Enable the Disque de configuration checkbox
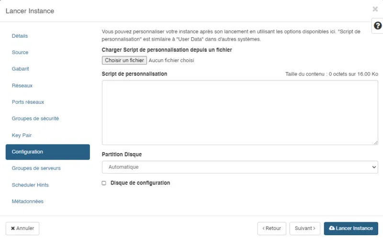The height and width of the screenshot is (240, 383). (104, 183)
